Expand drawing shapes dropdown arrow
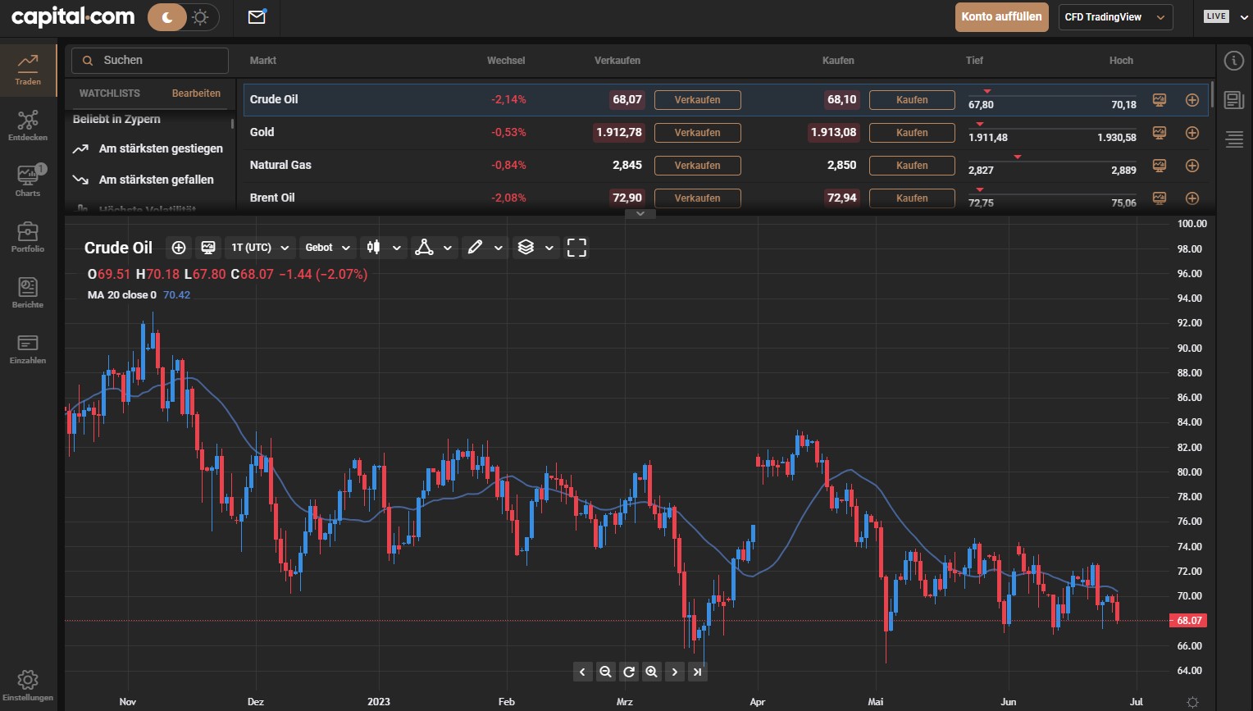Image resolution: width=1253 pixels, height=711 pixels. 448,248
